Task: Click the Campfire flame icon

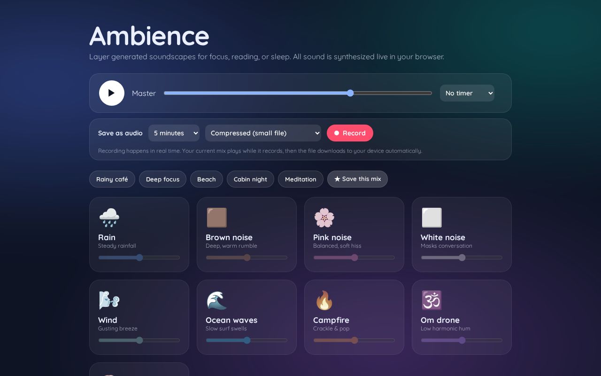Action: pyautogui.click(x=324, y=300)
